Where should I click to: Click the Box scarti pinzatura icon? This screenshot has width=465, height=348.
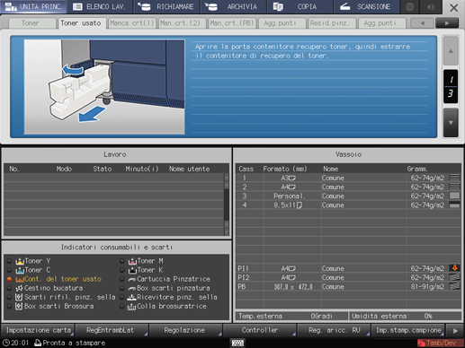[132, 289]
